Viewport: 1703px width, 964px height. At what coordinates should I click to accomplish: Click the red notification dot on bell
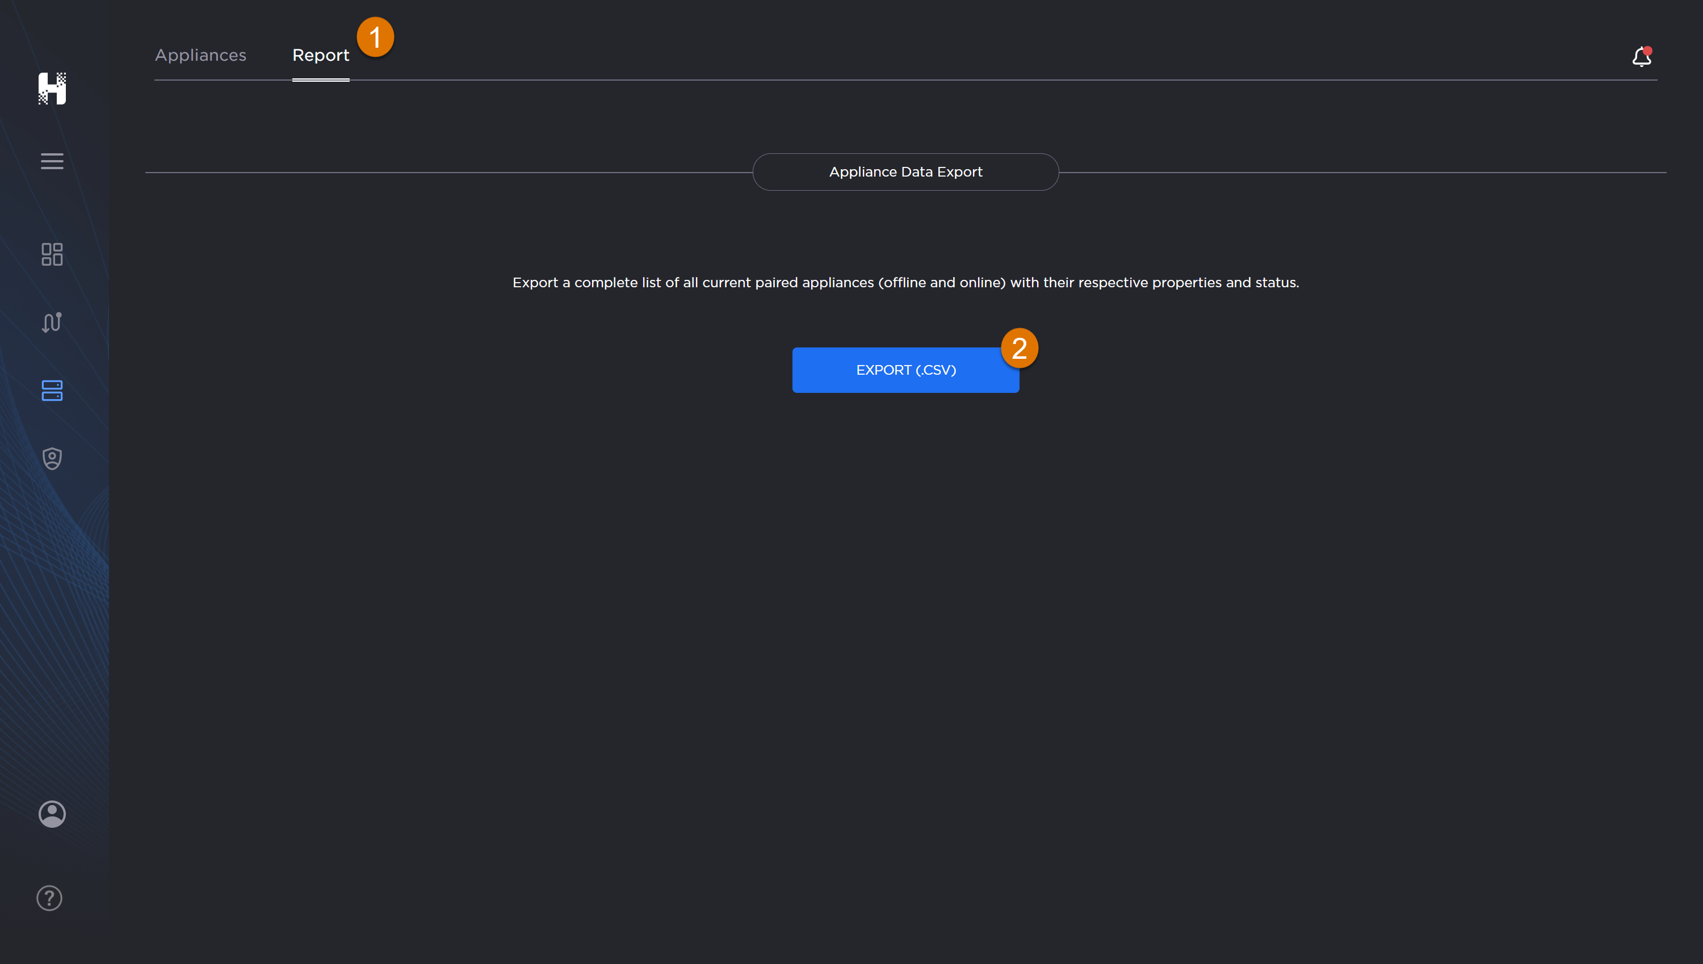pyautogui.click(x=1647, y=51)
